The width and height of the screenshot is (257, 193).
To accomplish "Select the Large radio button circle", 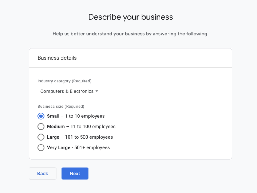I will 41,137.
